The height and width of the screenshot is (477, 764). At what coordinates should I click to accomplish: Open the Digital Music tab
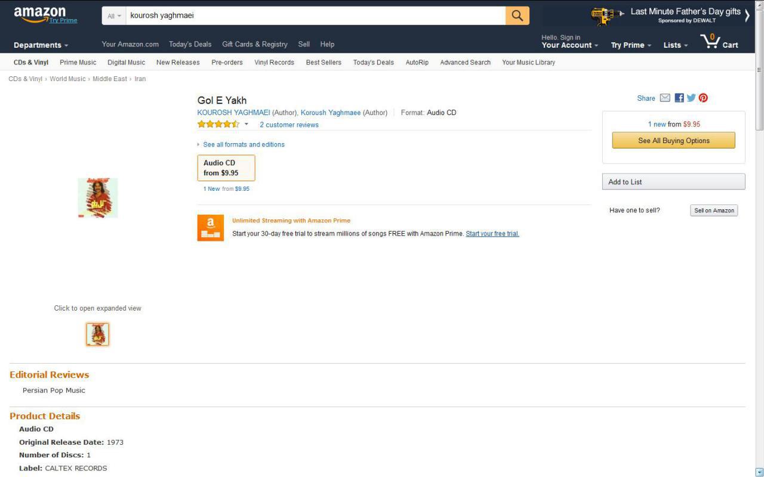[126, 62]
